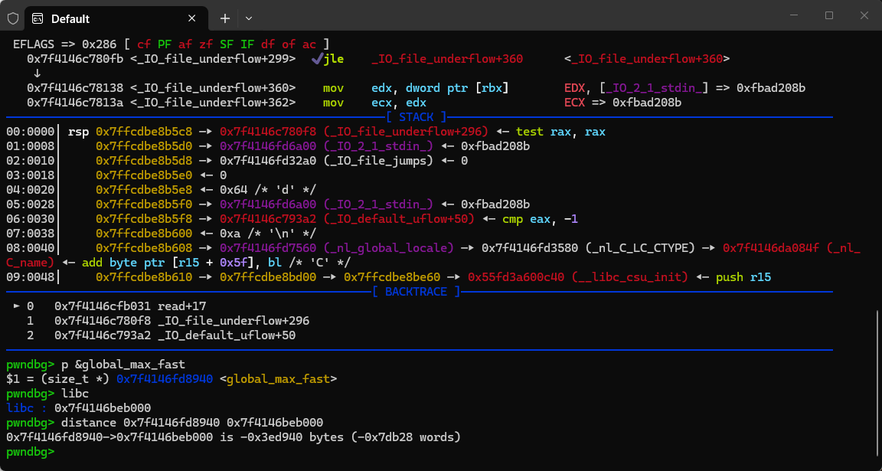Image resolution: width=882 pixels, height=471 pixels.
Task: Select the Default tab
Action: coord(116,18)
